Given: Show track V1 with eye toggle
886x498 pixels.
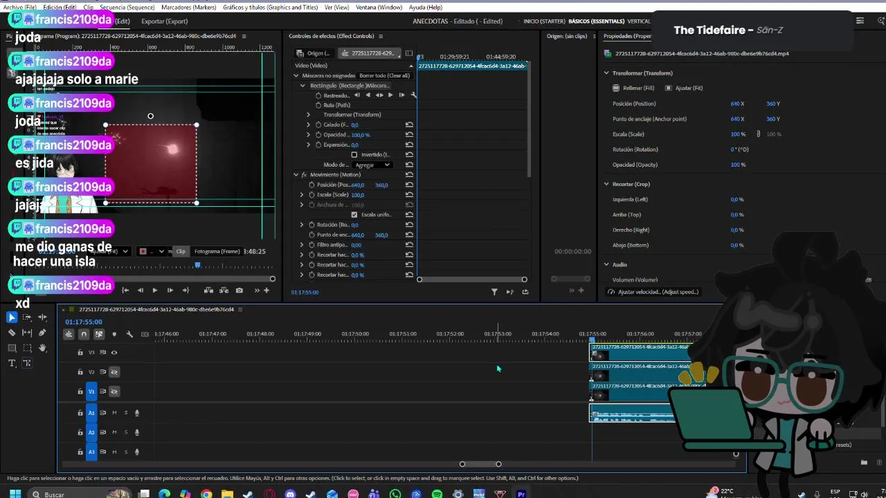Looking at the screenshot, I should coord(114,391).
